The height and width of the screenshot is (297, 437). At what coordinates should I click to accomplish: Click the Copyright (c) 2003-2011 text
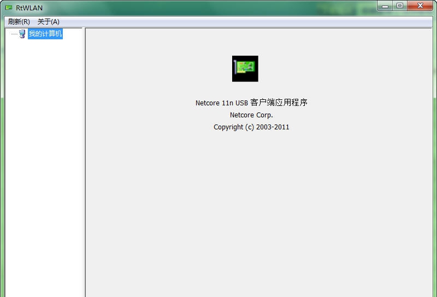[x=251, y=127]
